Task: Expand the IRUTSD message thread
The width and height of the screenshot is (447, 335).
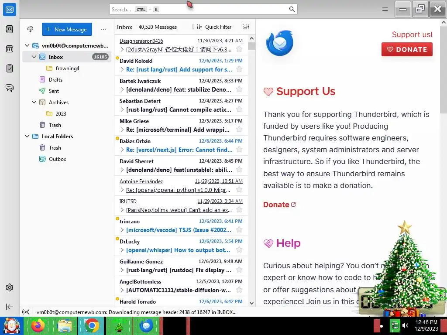Action: (x=122, y=210)
